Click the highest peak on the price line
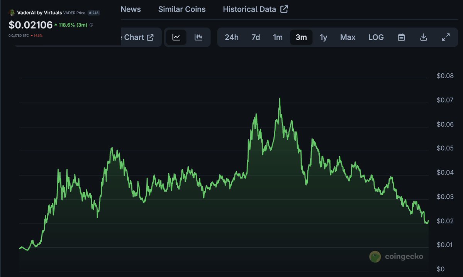The height and width of the screenshot is (277, 463). (x=280, y=98)
